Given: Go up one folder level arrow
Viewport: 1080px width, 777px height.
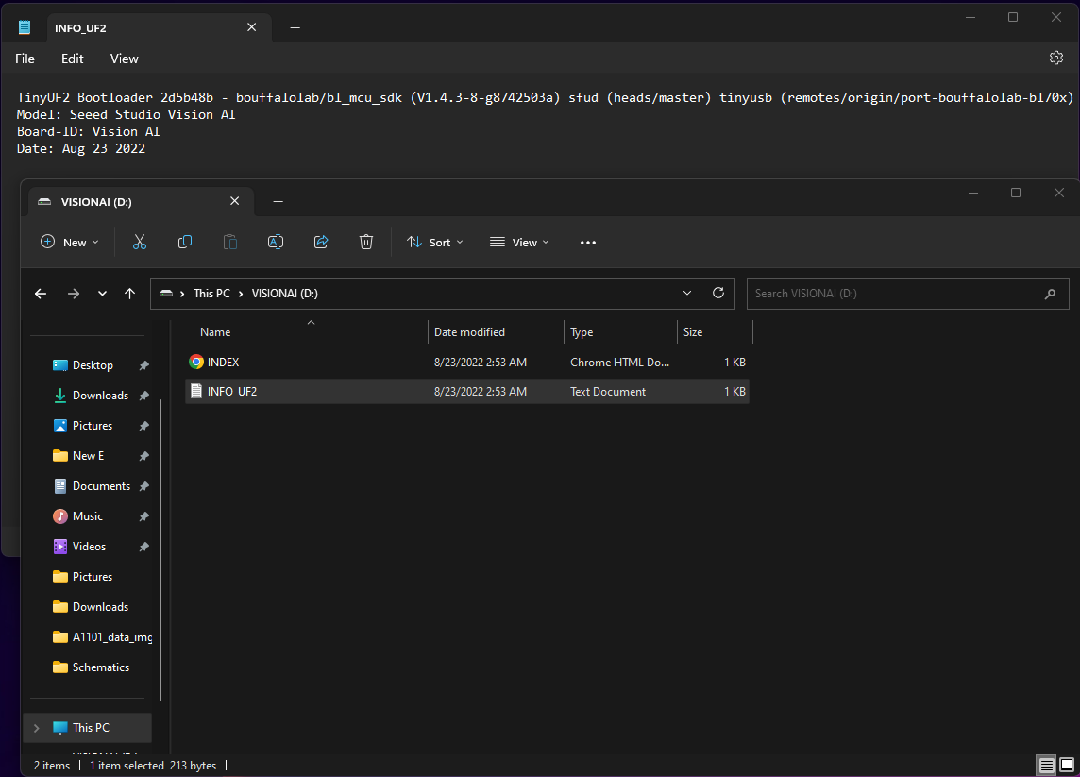Looking at the screenshot, I should (130, 294).
